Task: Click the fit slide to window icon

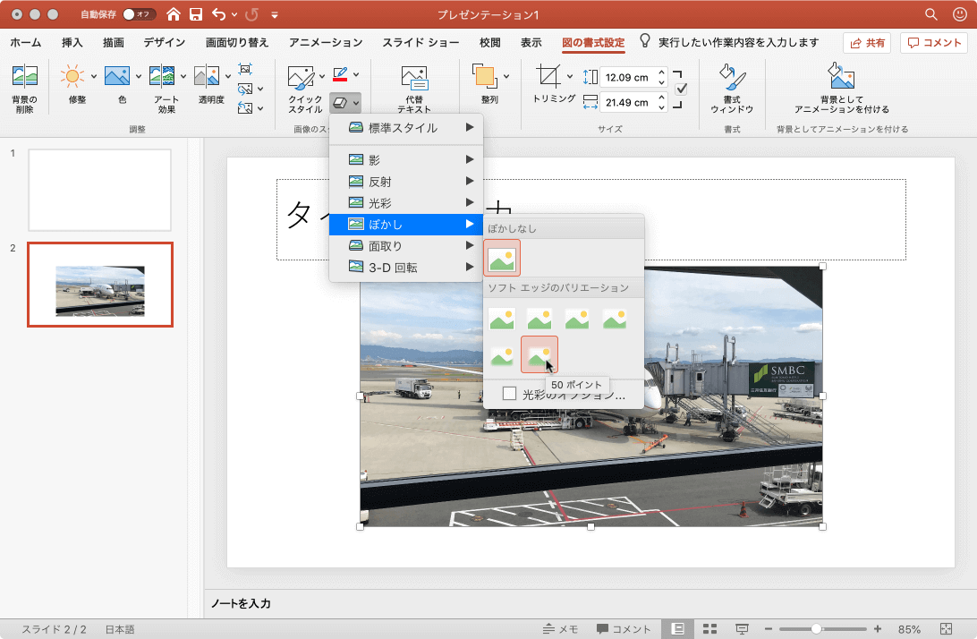Action: (947, 629)
